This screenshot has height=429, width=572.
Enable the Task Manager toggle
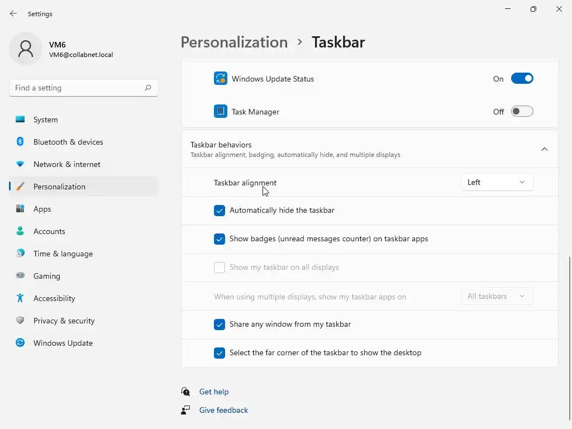[522, 112]
